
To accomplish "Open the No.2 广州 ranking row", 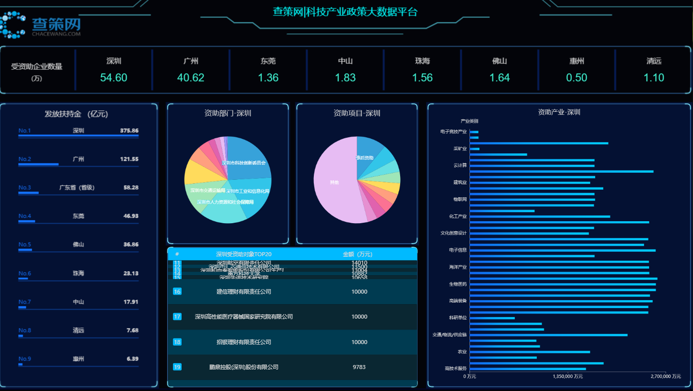I will pos(78,161).
